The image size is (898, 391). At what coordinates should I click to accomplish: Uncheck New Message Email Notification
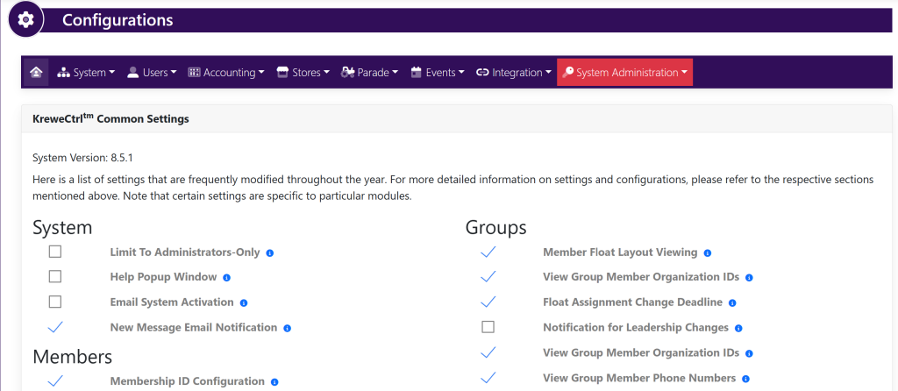pyautogui.click(x=55, y=327)
